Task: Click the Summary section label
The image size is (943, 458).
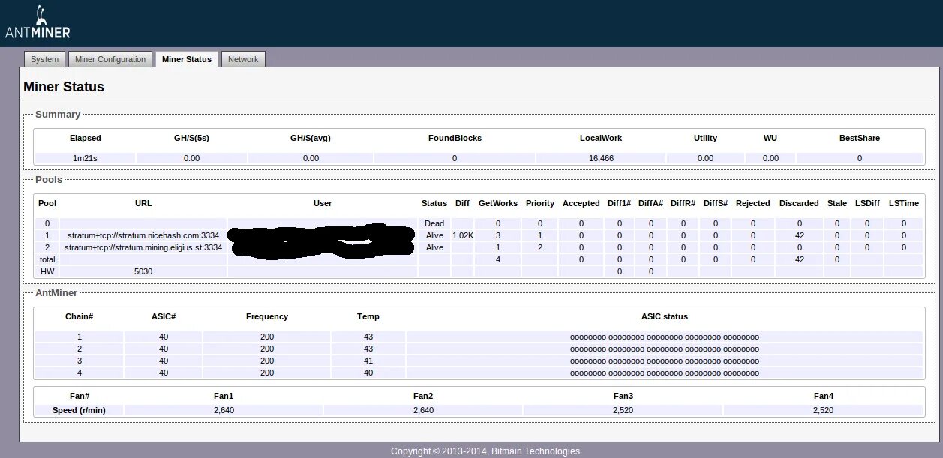Action: coord(58,115)
